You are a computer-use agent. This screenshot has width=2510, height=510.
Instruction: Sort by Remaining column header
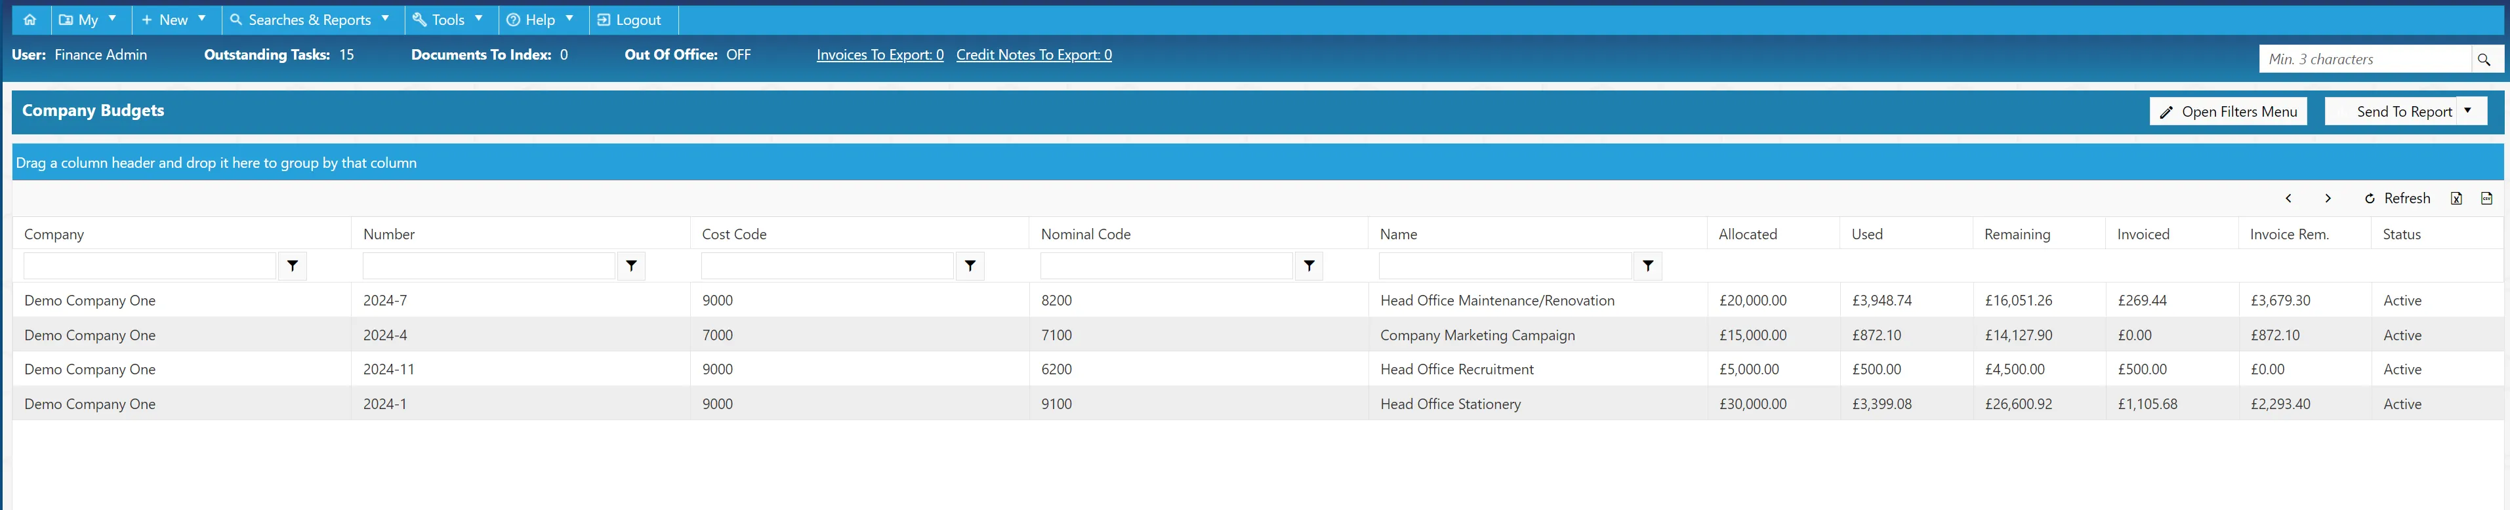[x=2017, y=235]
